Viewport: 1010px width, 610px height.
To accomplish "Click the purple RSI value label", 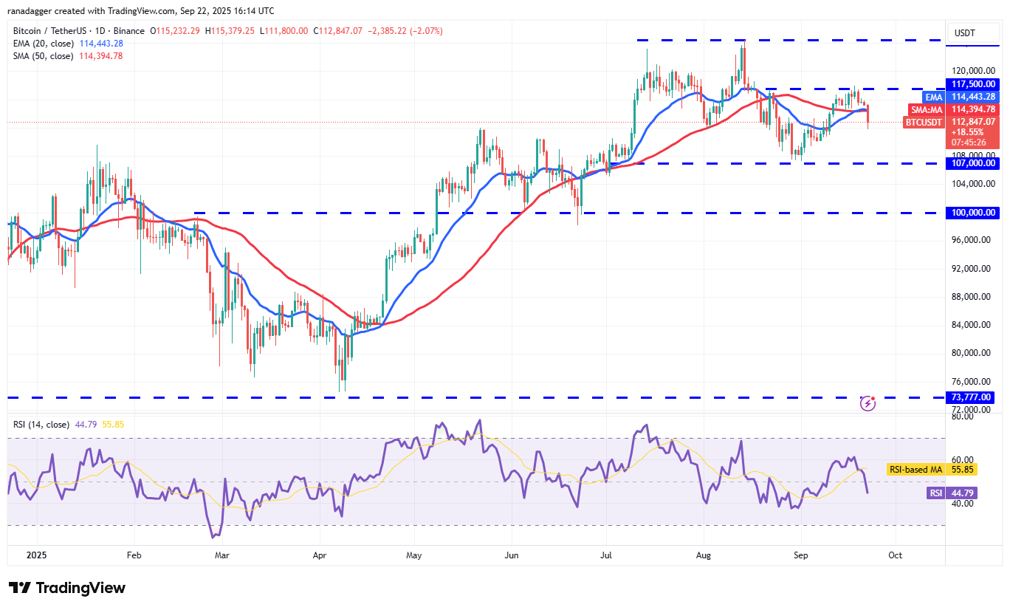I will click(x=936, y=493).
